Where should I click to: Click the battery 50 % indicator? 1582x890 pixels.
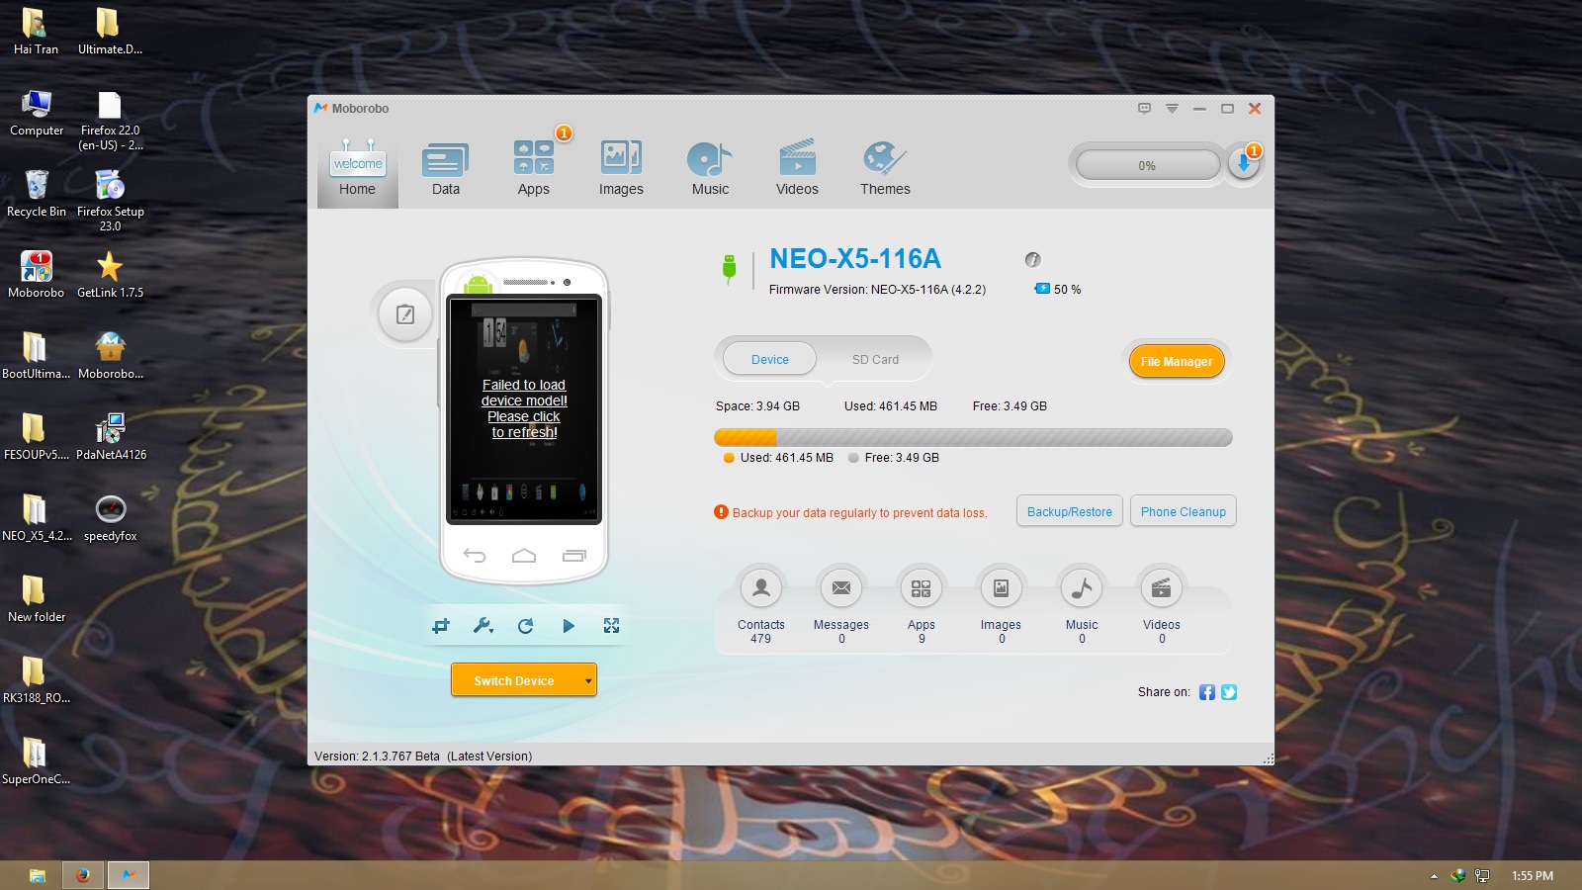tap(1058, 289)
